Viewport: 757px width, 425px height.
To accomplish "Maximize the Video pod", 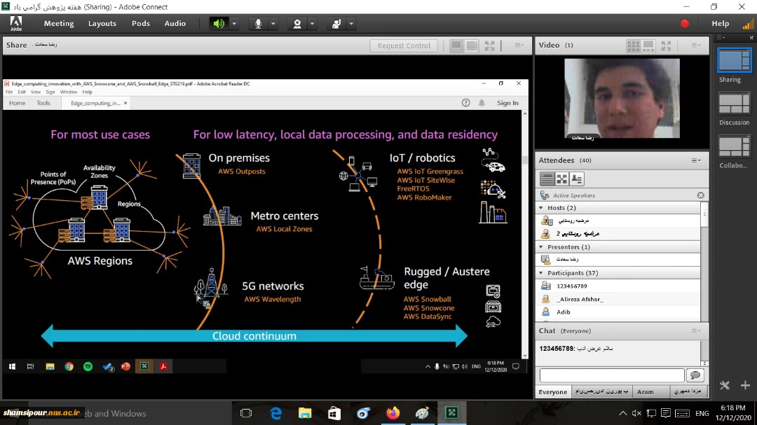I will pos(667,46).
